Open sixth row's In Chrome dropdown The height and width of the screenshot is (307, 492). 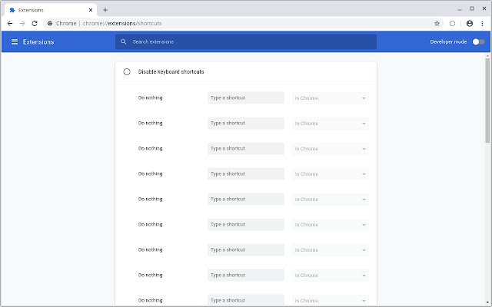(x=331, y=225)
